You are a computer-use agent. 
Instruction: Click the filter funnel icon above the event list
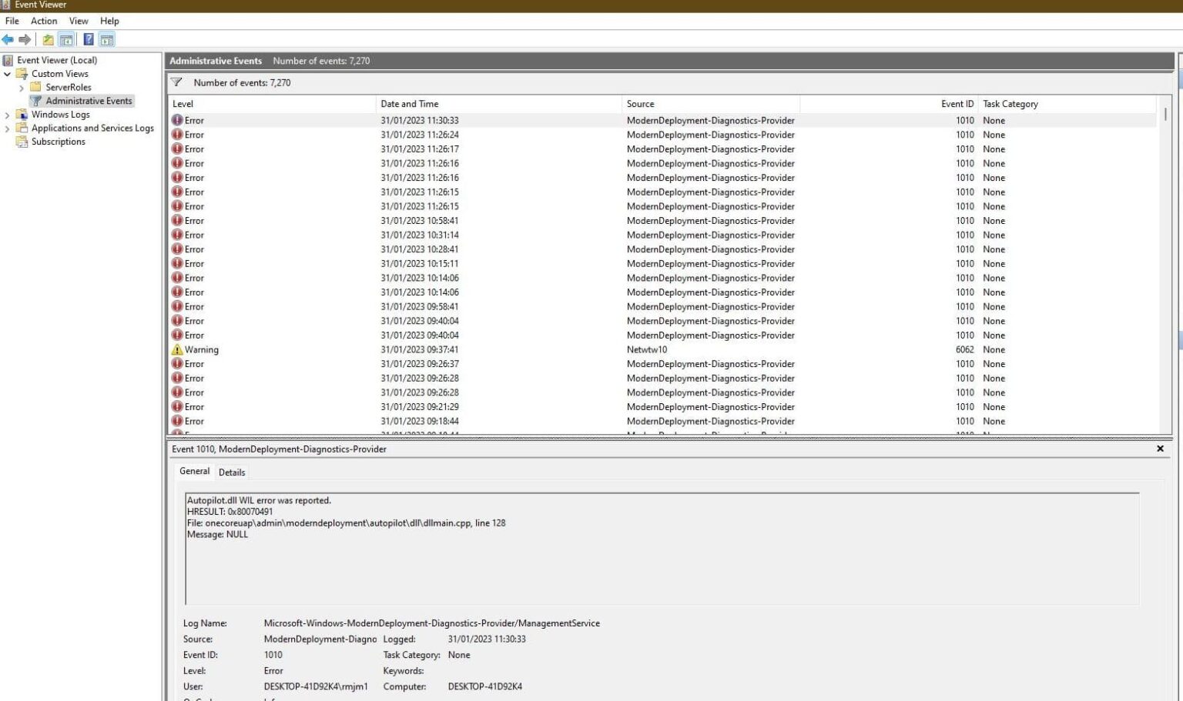coord(176,82)
